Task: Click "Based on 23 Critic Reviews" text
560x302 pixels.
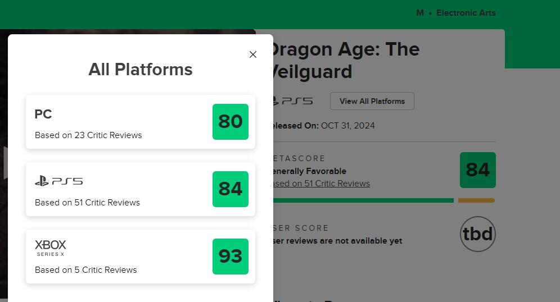Action: [88, 135]
